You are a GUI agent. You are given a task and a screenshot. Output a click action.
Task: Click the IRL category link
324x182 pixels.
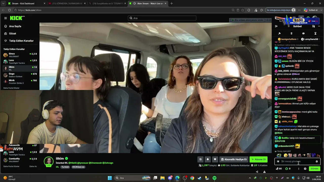(57, 167)
